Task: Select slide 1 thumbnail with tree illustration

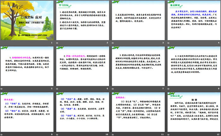Action: [x=27, y=20]
